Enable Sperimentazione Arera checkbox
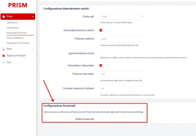The image size is (196, 136). (x=101, y=53)
